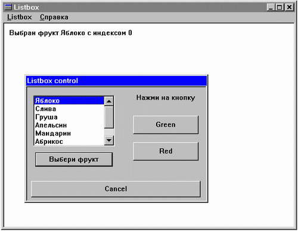Click the listbox scroll up arrow
Screen dimensions: 298x231
109,101
